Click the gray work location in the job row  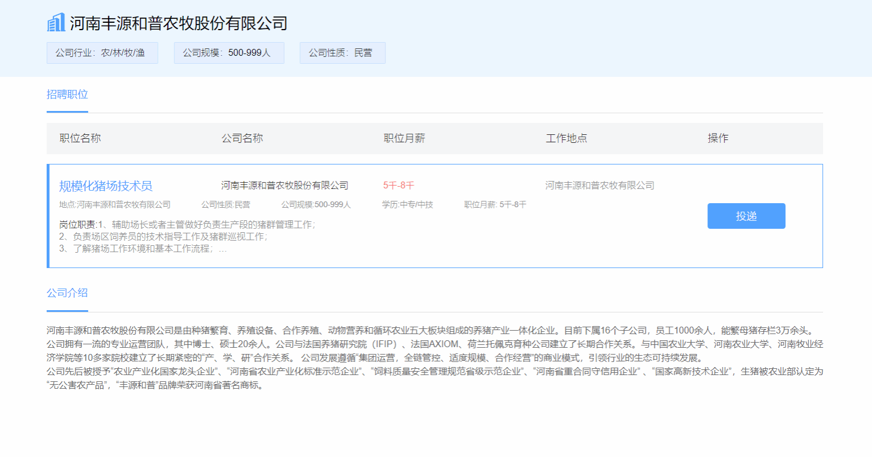coord(599,186)
